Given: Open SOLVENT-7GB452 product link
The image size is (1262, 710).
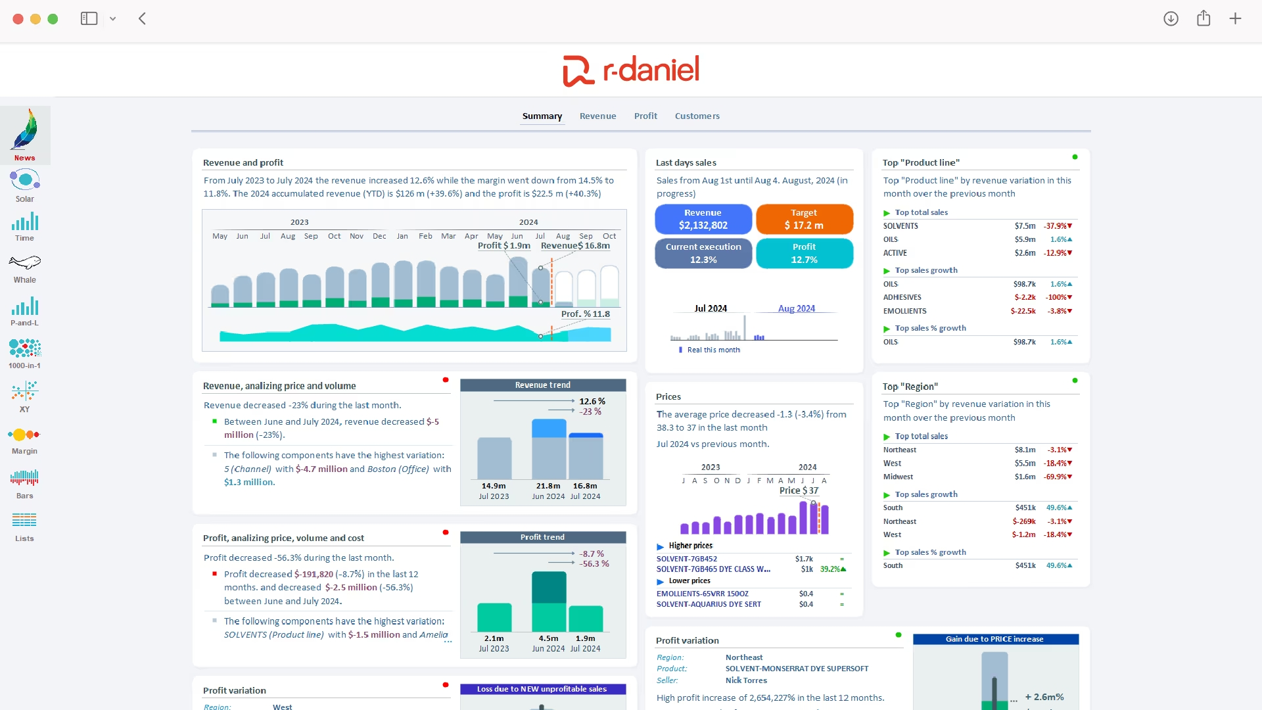Looking at the screenshot, I should point(687,559).
